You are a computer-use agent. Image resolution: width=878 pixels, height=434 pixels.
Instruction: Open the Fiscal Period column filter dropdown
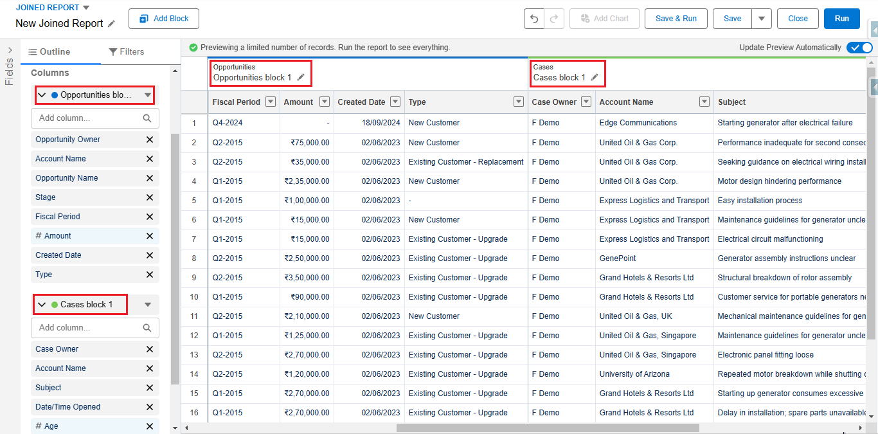pyautogui.click(x=271, y=102)
